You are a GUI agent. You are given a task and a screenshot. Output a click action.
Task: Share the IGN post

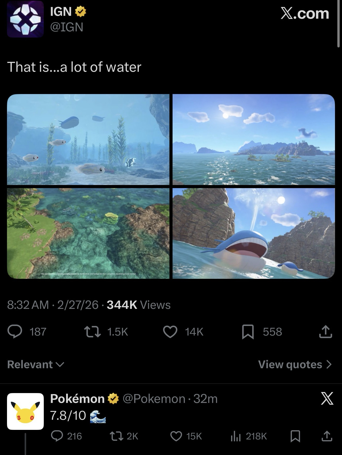coord(326,332)
